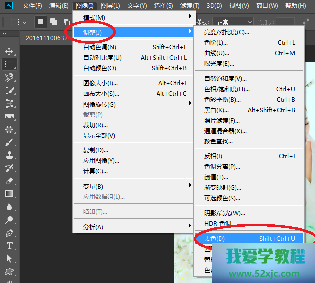
Task: Select the Lasso tool in toolbar
Action: click(9, 77)
